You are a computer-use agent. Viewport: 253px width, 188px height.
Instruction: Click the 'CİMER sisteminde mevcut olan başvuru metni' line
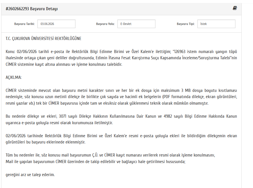pyautogui.click(x=121, y=90)
